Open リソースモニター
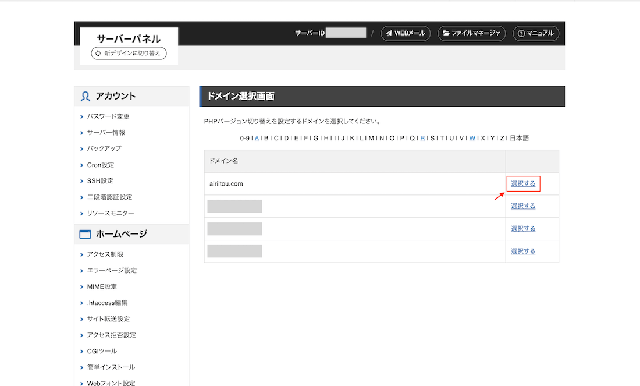640x386 pixels. [x=110, y=213]
